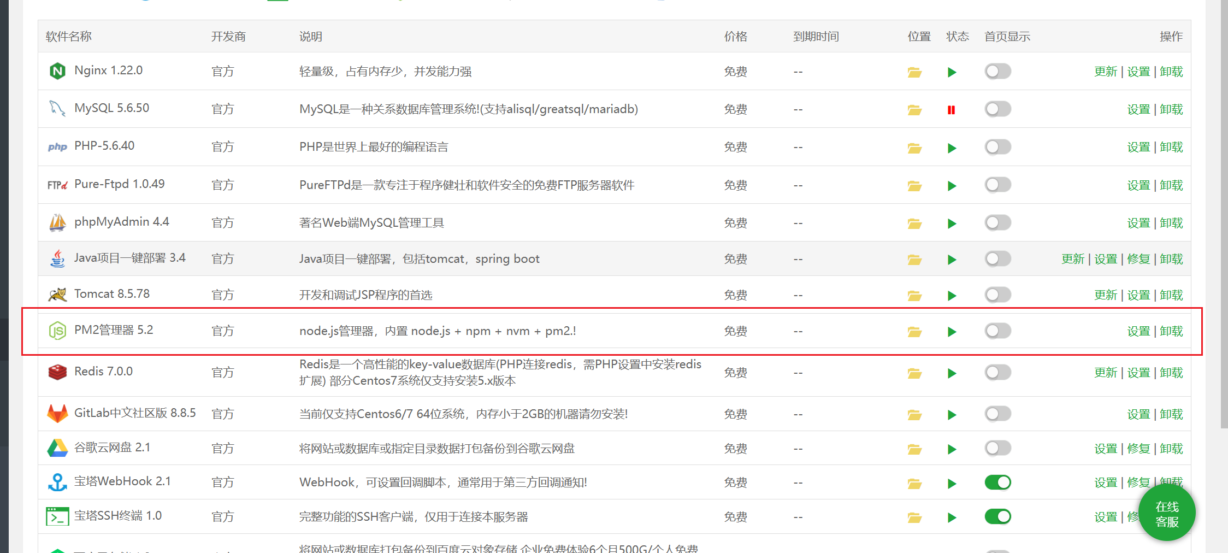Click the green running status icon for Nginx
Image resolution: width=1228 pixels, height=553 pixels.
(952, 72)
